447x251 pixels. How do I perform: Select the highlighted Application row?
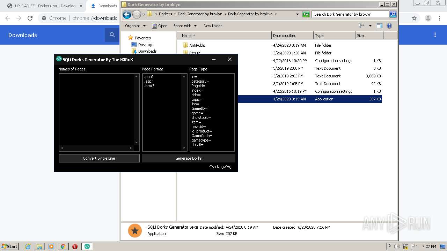pos(310,99)
